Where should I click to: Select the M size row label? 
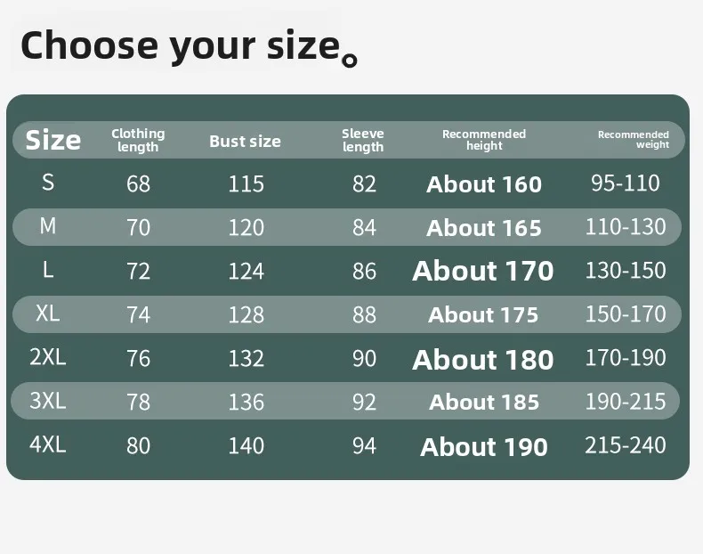(48, 225)
